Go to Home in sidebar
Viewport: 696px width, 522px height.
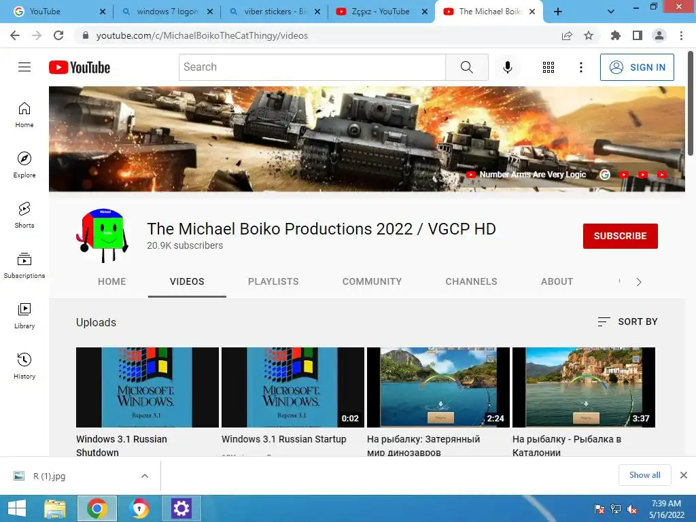tap(24, 115)
